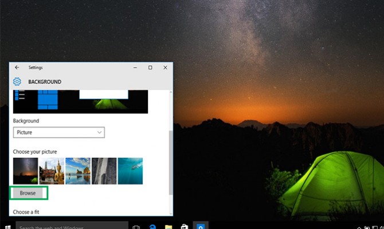Click the Settings app icon in taskbar
Viewport: 384px width, 229px height.
[x=201, y=226]
